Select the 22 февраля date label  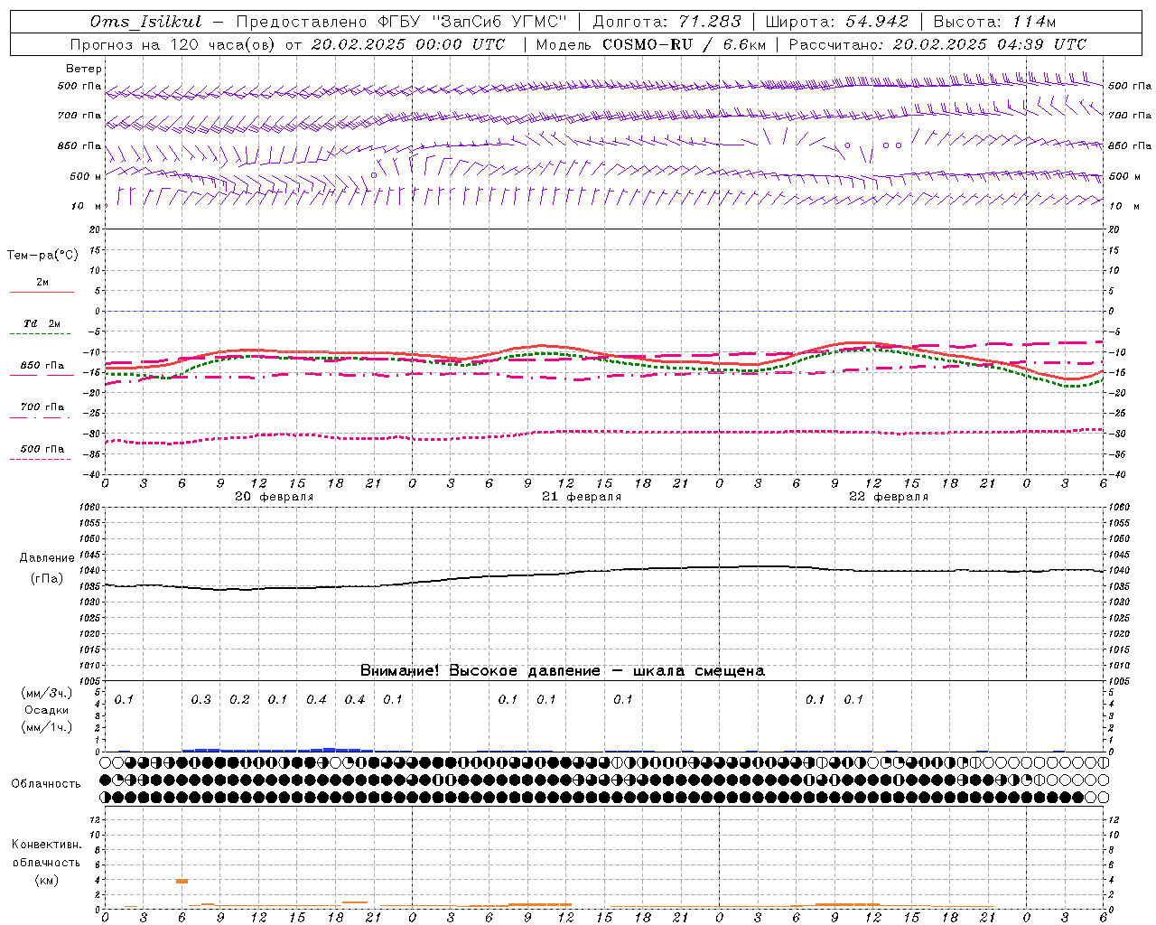(x=889, y=497)
